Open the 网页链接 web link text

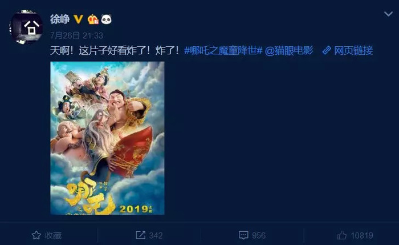coord(353,51)
